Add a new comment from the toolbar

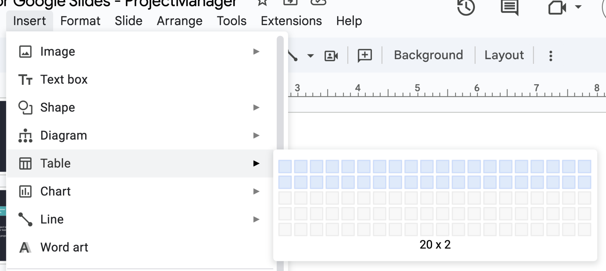point(365,55)
